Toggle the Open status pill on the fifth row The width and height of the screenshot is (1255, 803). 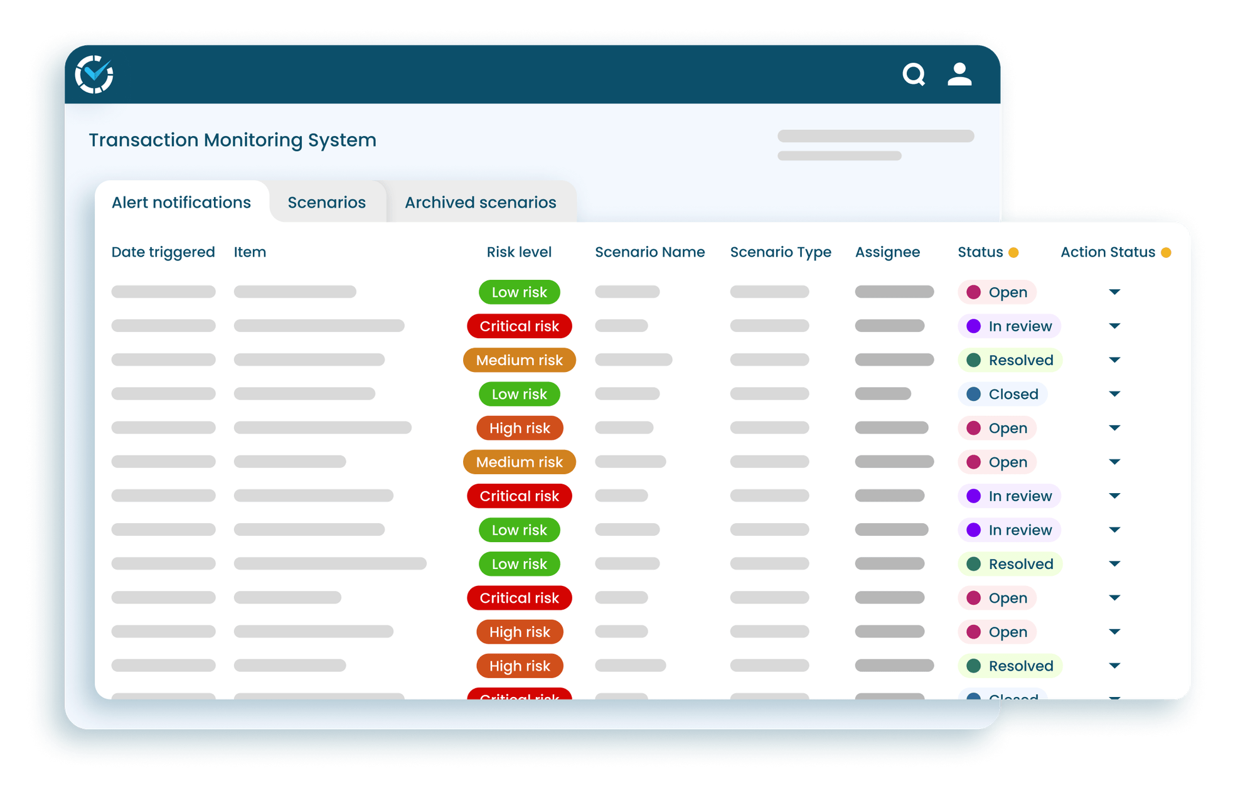click(x=997, y=428)
